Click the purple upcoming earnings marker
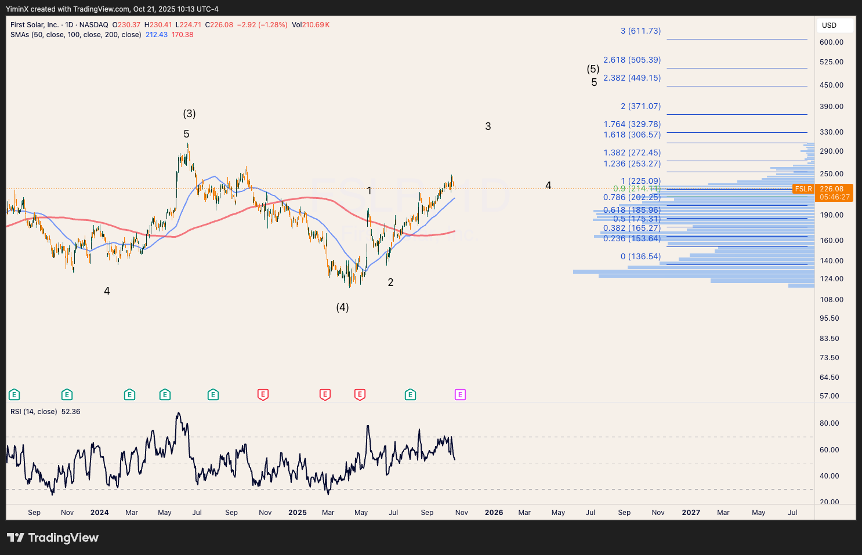This screenshot has width=862, height=555. [460, 395]
